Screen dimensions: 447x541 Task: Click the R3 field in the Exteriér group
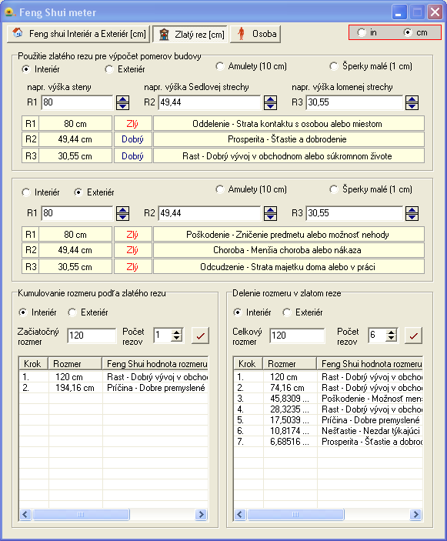[354, 213]
